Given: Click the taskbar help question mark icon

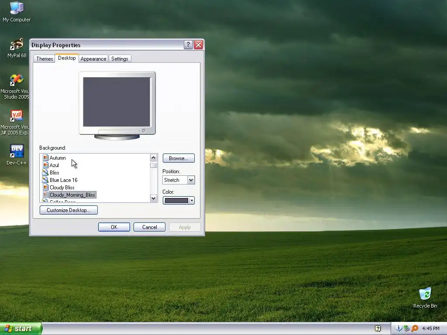Looking at the screenshot, I should (x=378, y=329).
